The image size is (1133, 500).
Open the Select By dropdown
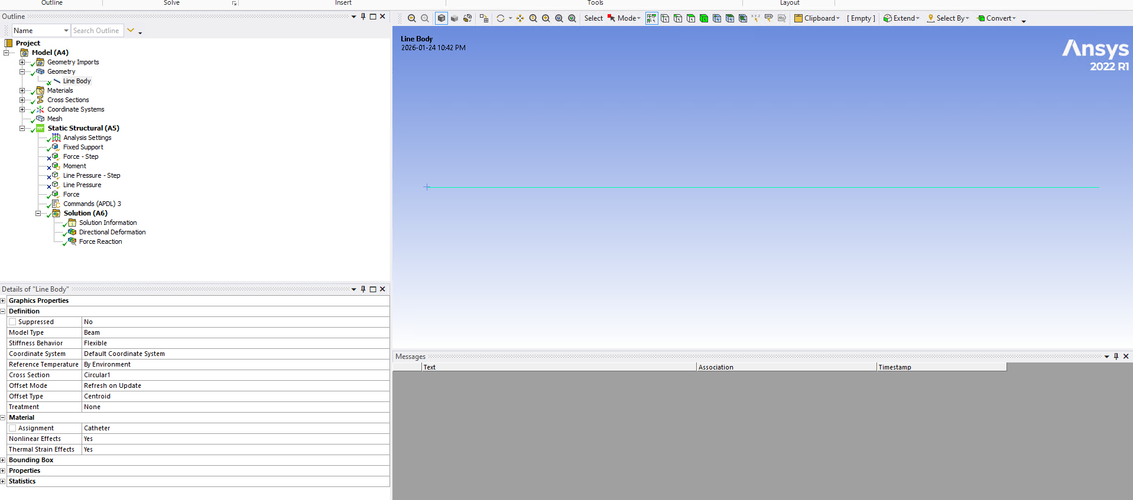click(x=948, y=18)
